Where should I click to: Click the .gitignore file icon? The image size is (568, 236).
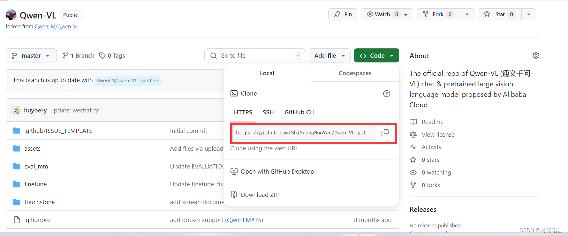click(17, 220)
